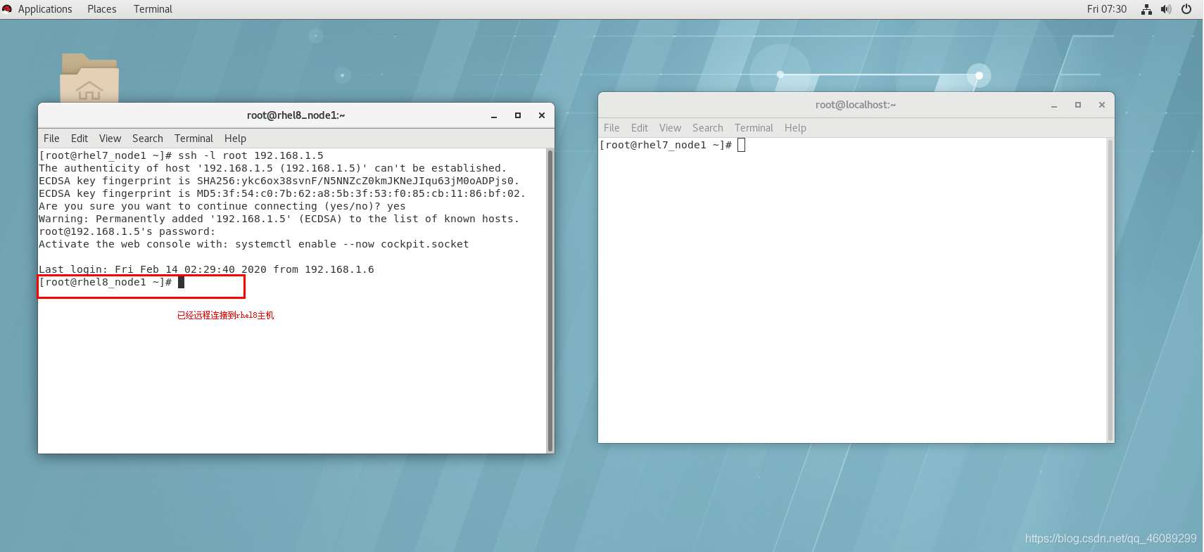Click the power icon in top bar
Viewport: 1204px width, 552px height.
(1186, 9)
